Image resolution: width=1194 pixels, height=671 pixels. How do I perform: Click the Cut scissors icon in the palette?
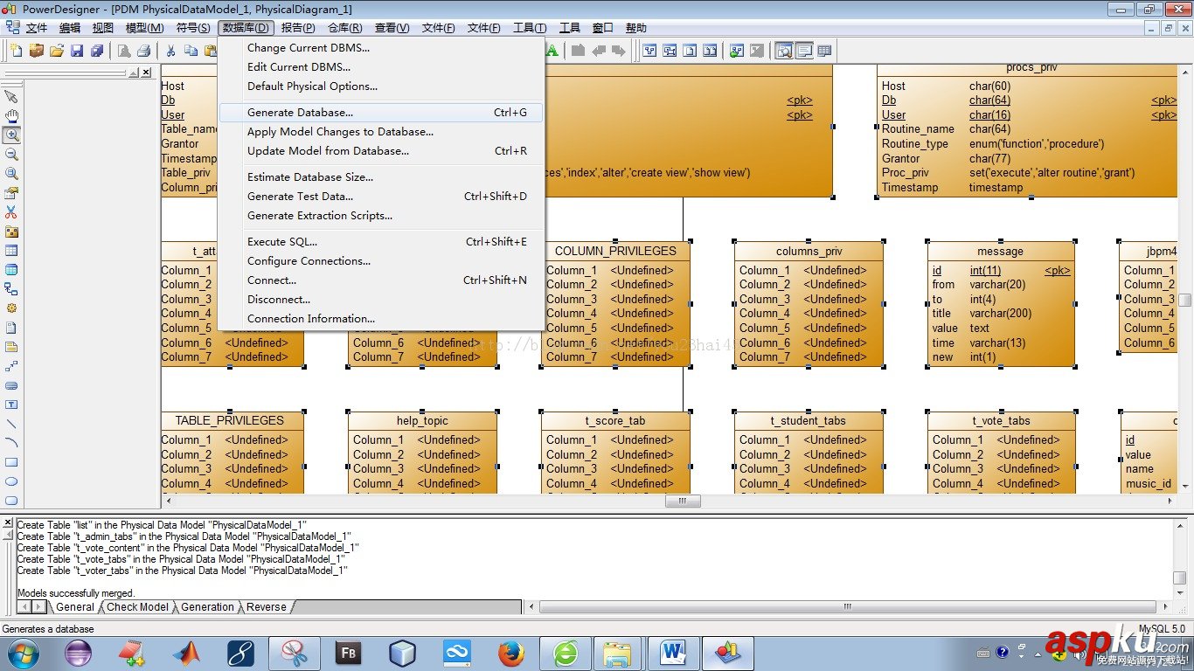coord(11,211)
